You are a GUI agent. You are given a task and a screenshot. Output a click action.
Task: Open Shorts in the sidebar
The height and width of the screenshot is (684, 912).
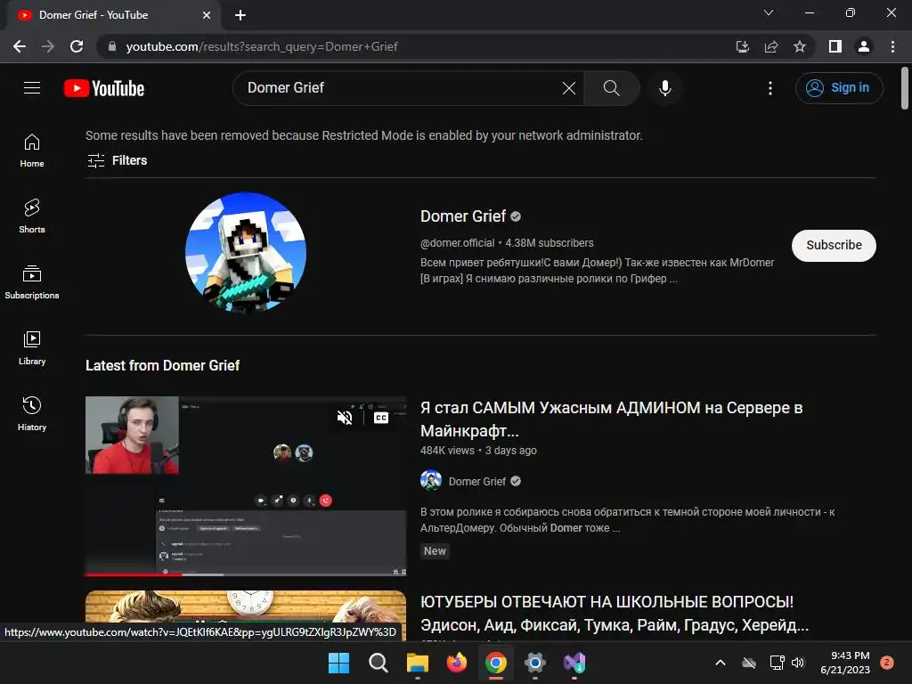click(32, 216)
